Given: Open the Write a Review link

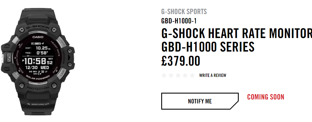Looking at the screenshot, I should point(212,75).
